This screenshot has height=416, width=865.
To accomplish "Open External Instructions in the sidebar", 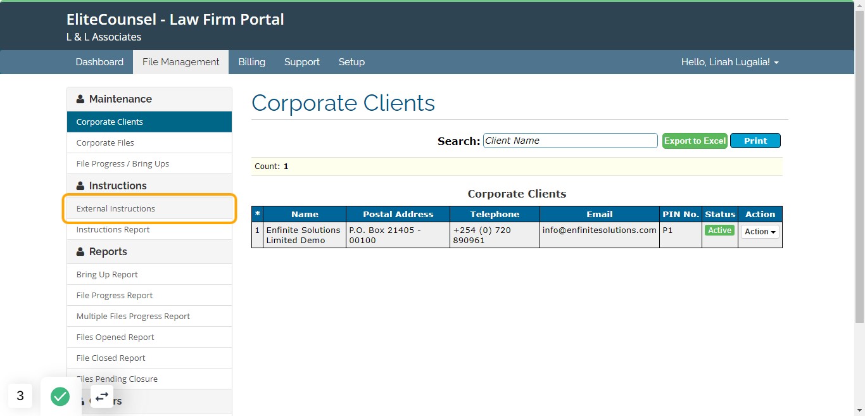I will point(149,208).
